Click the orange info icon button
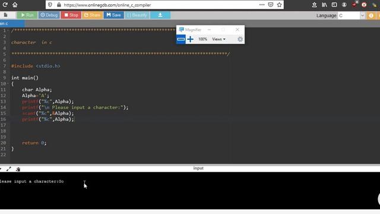The height and width of the screenshot is (214, 380). (x=371, y=15)
